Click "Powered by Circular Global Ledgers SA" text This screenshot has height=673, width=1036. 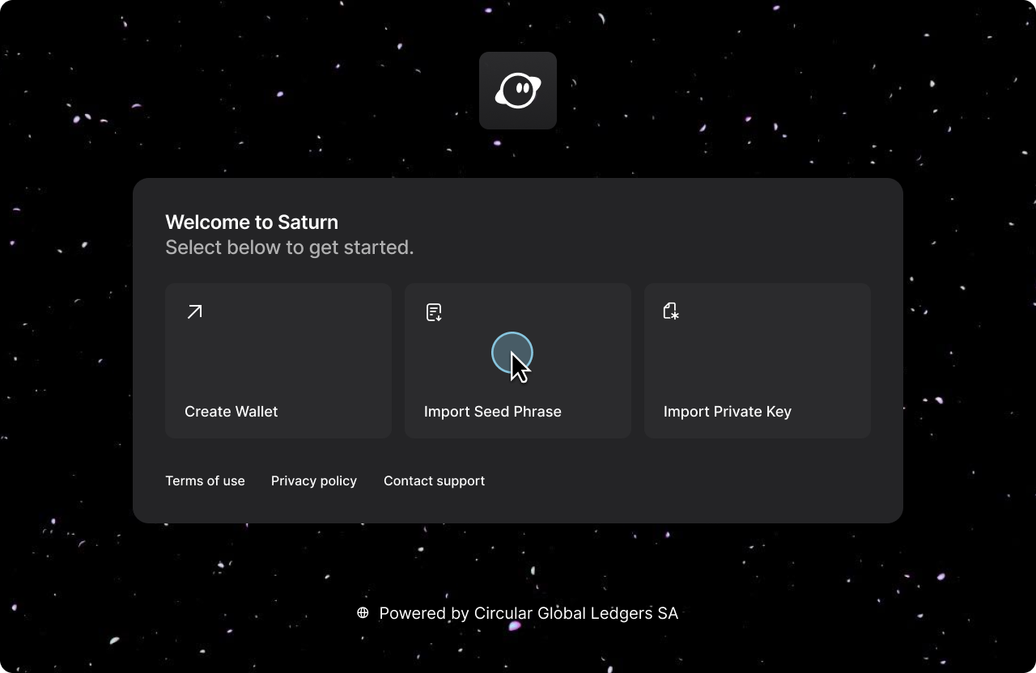529,613
